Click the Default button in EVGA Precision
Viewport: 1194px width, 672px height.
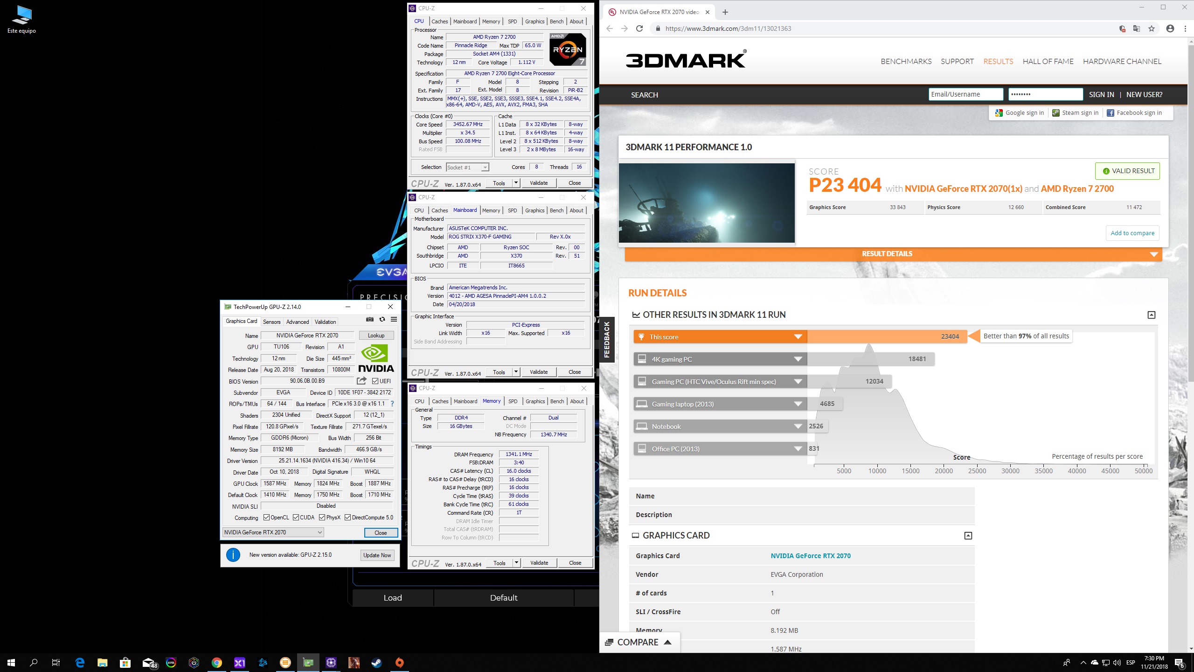tap(504, 597)
